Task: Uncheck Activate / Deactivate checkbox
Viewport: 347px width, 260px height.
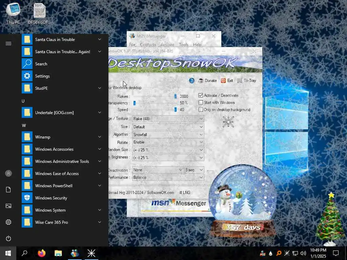Action: pos(201,95)
